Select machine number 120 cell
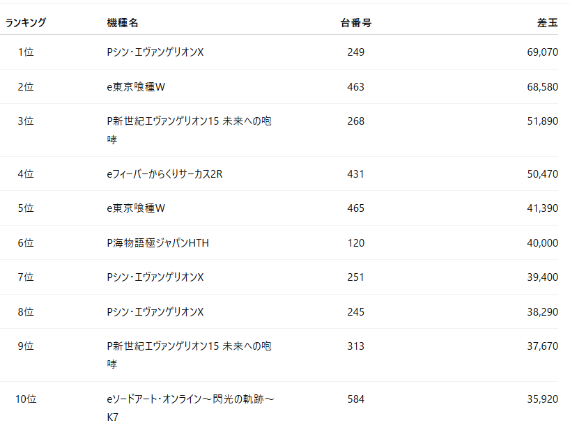 (x=356, y=242)
